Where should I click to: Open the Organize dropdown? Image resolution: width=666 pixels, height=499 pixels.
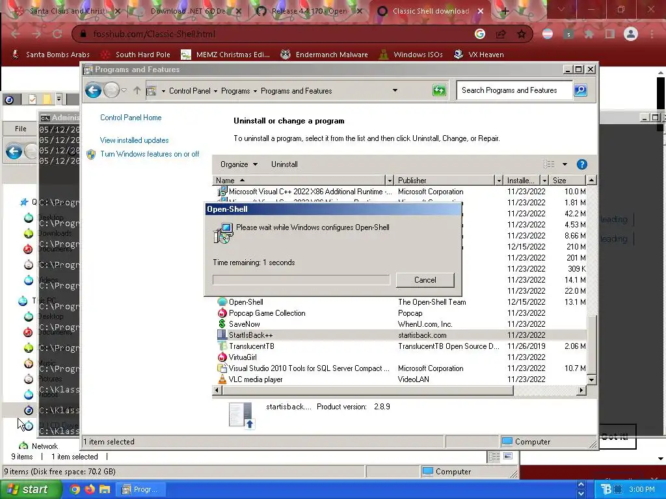coord(239,164)
